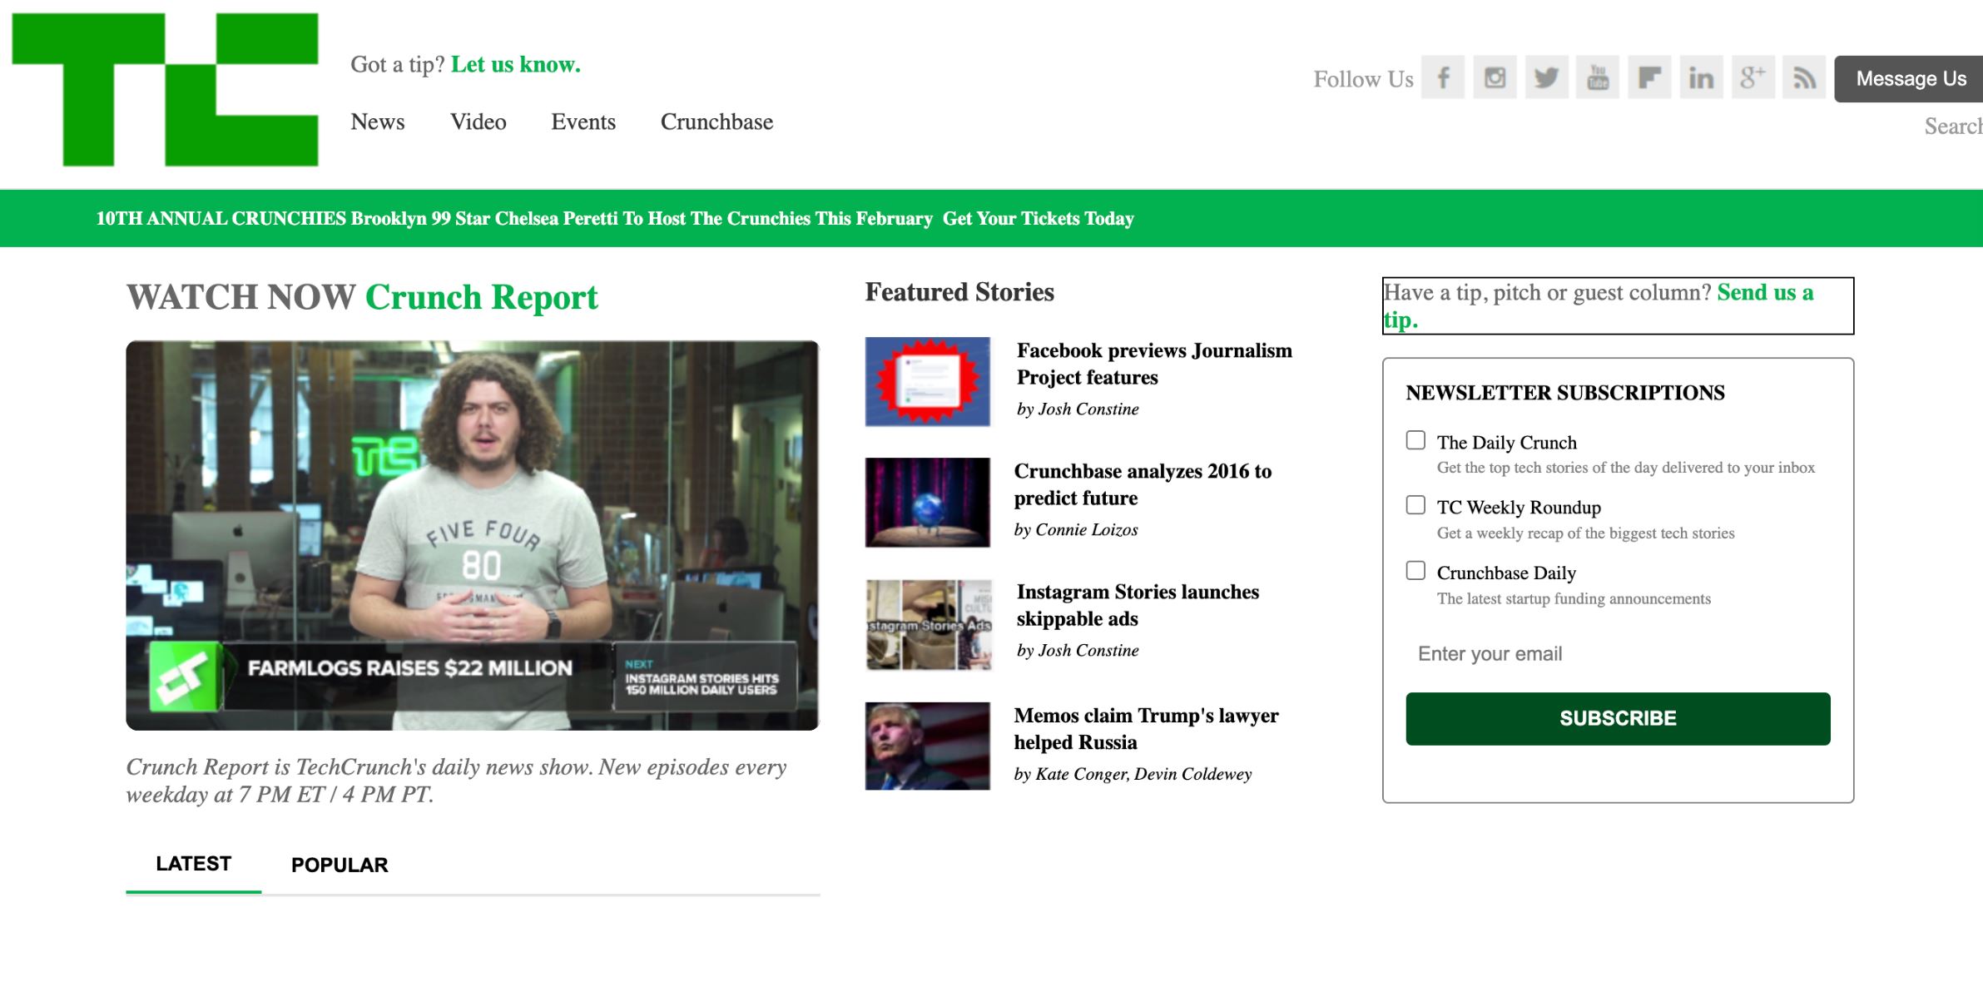Image resolution: width=1983 pixels, height=992 pixels.
Task: Open 'Facebook previews Journalism Project features' story
Action: pyautogui.click(x=1154, y=364)
